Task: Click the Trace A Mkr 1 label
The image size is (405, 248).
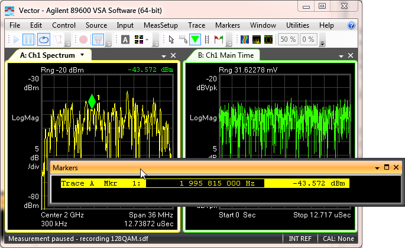Action: coord(101,183)
